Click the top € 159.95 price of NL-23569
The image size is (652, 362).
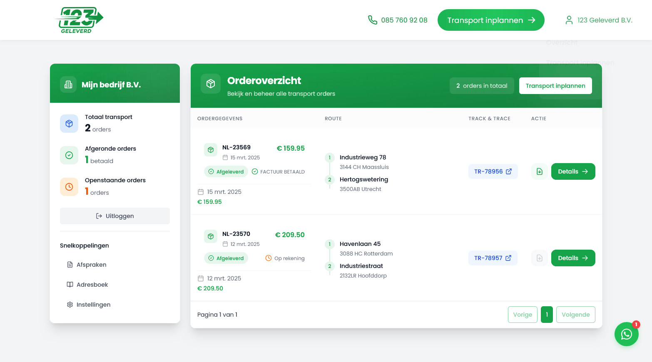click(291, 148)
